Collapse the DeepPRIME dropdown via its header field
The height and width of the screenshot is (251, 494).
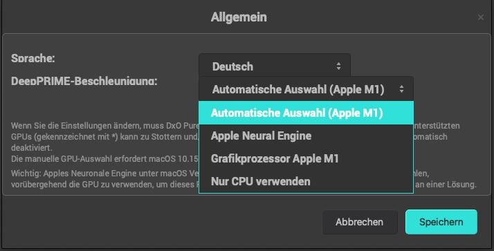click(x=306, y=89)
